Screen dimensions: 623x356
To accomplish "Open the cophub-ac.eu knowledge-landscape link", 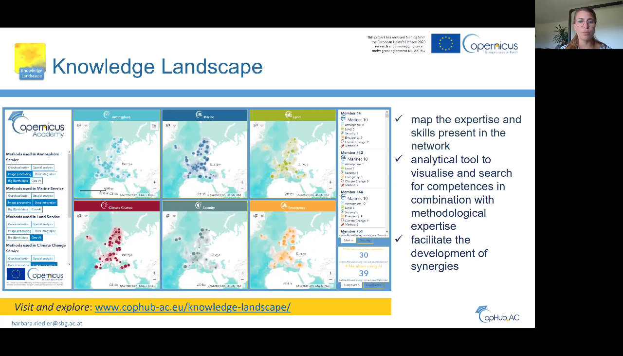I will click(x=192, y=307).
